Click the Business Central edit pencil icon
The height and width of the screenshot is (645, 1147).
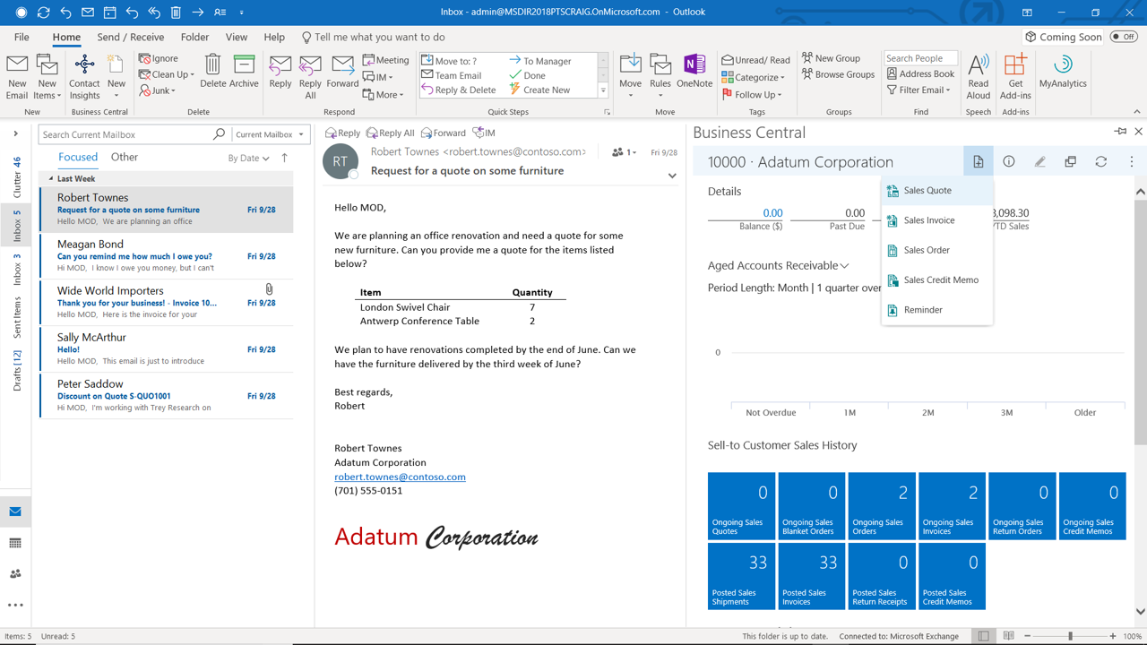1039,162
